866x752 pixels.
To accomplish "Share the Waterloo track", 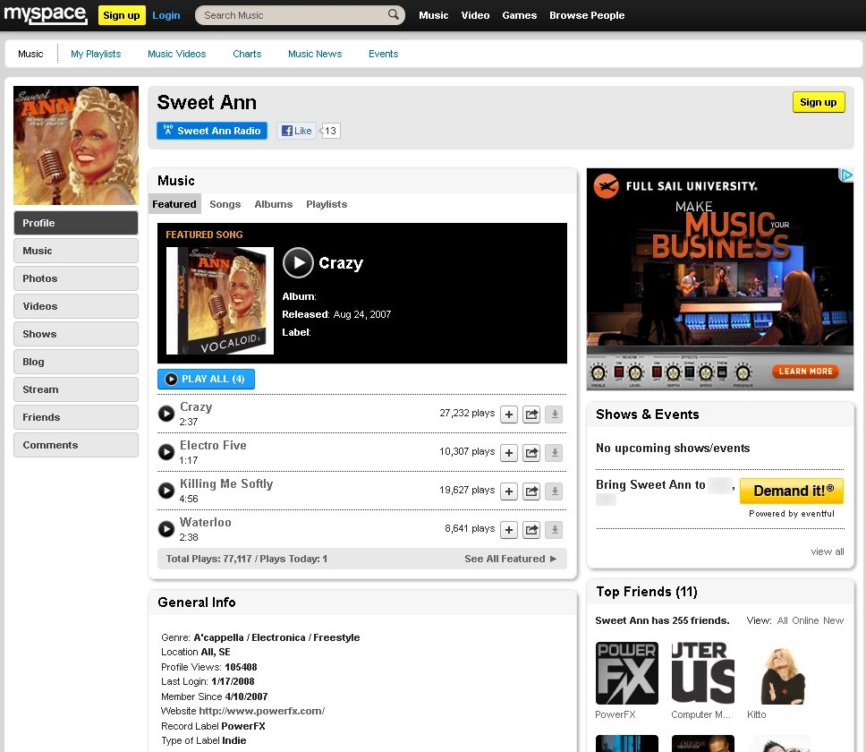I will (531, 530).
